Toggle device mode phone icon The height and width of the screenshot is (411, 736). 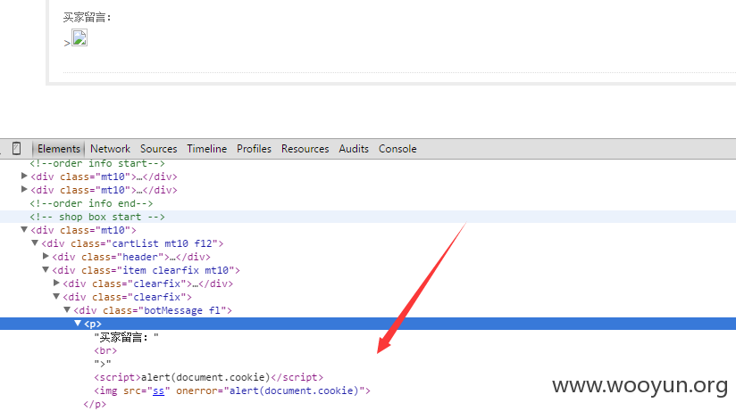tap(16, 149)
